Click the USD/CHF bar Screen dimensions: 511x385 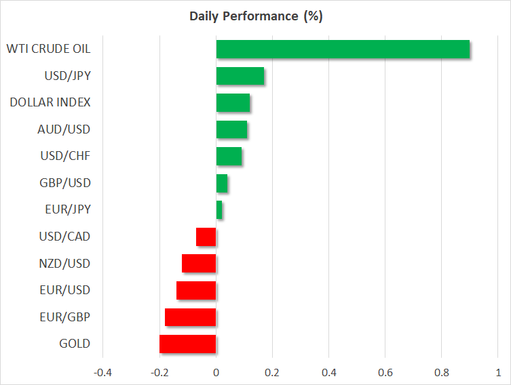coord(229,156)
